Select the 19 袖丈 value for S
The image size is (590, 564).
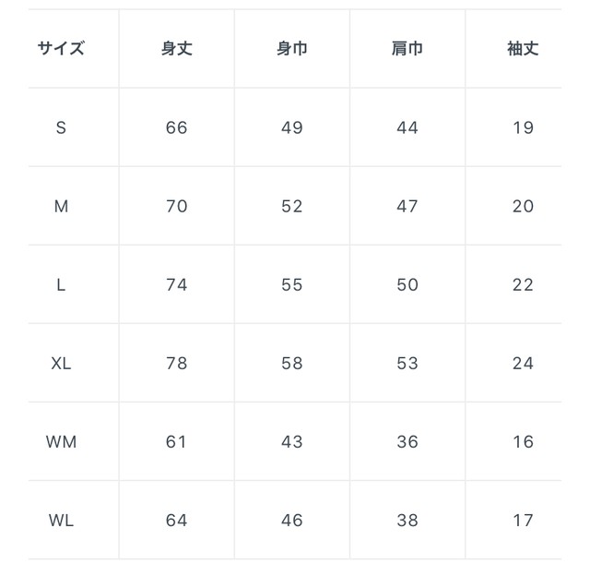(x=524, y=127)
